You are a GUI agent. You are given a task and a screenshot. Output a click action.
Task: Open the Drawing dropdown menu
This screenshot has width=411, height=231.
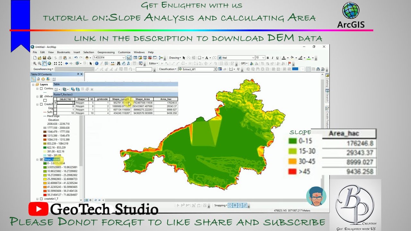pos(175,58)
